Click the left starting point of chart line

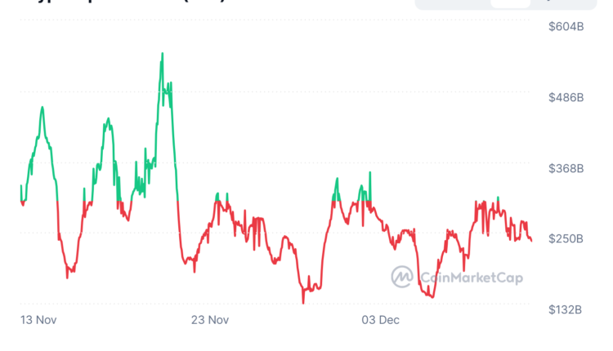tap(21, 187)
